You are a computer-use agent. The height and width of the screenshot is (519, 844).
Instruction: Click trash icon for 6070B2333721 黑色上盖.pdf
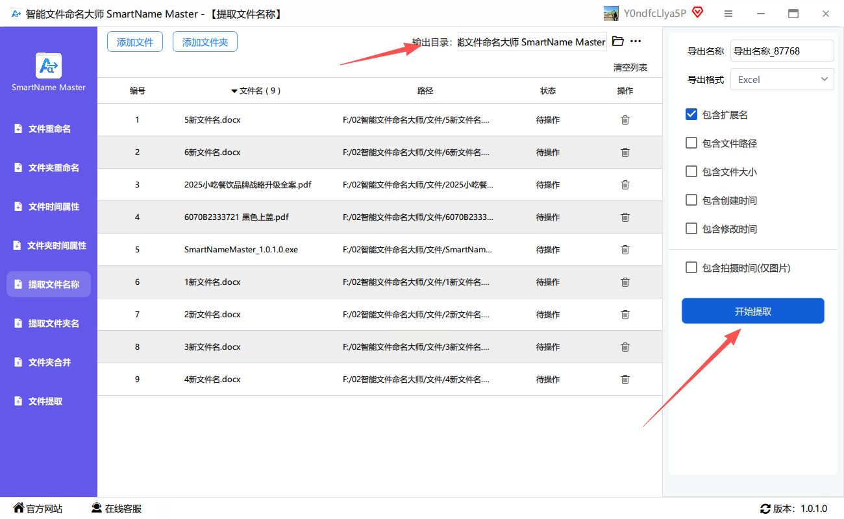625,217
